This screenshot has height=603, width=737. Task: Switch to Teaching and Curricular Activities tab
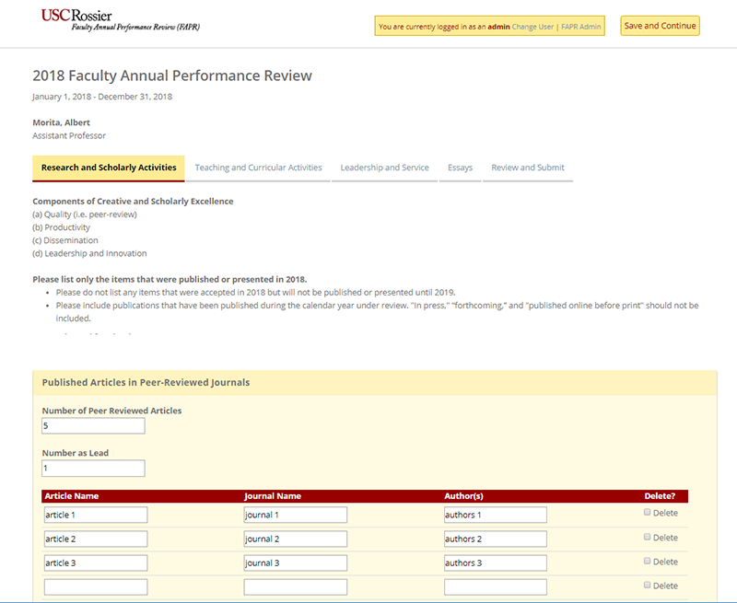pyautogui.click(x=258, y=168)
